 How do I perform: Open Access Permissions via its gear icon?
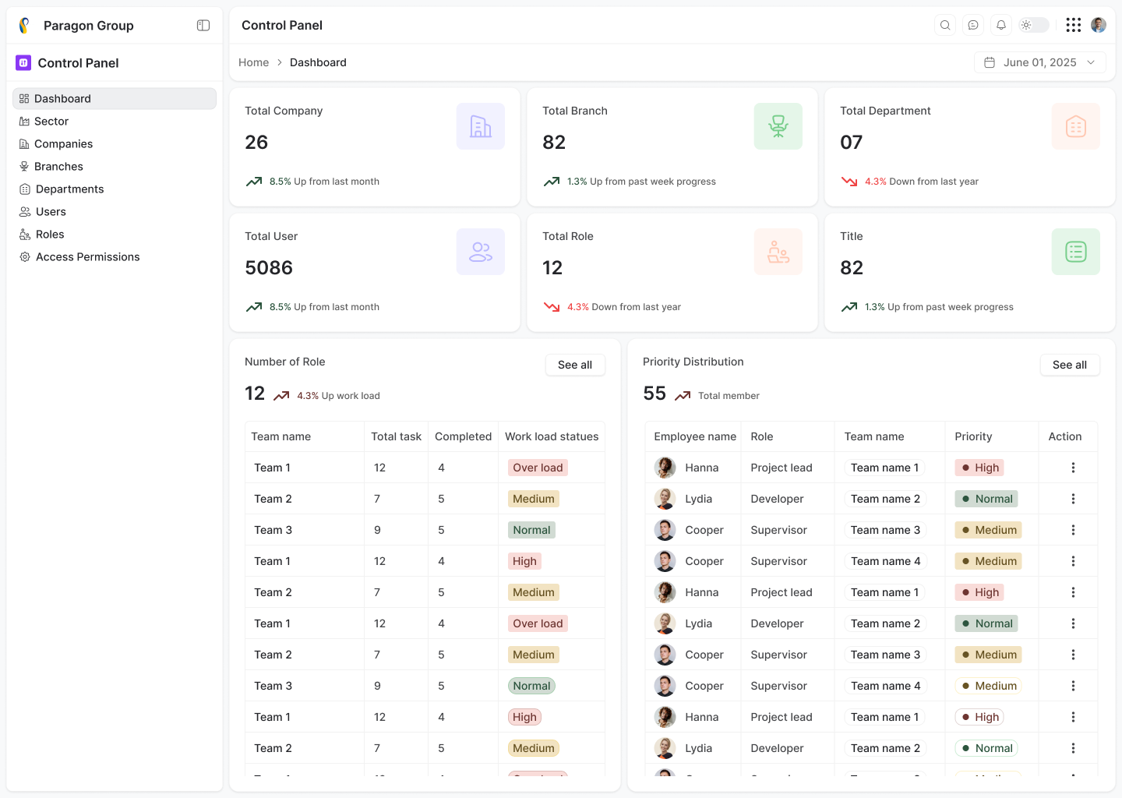pyautogui.click(x=24, y=256)
